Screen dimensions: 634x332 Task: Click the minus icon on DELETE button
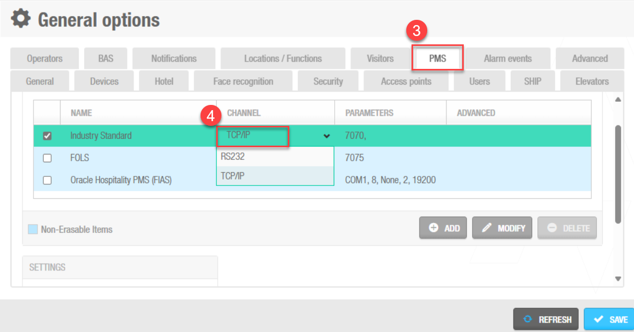(552, 228)
